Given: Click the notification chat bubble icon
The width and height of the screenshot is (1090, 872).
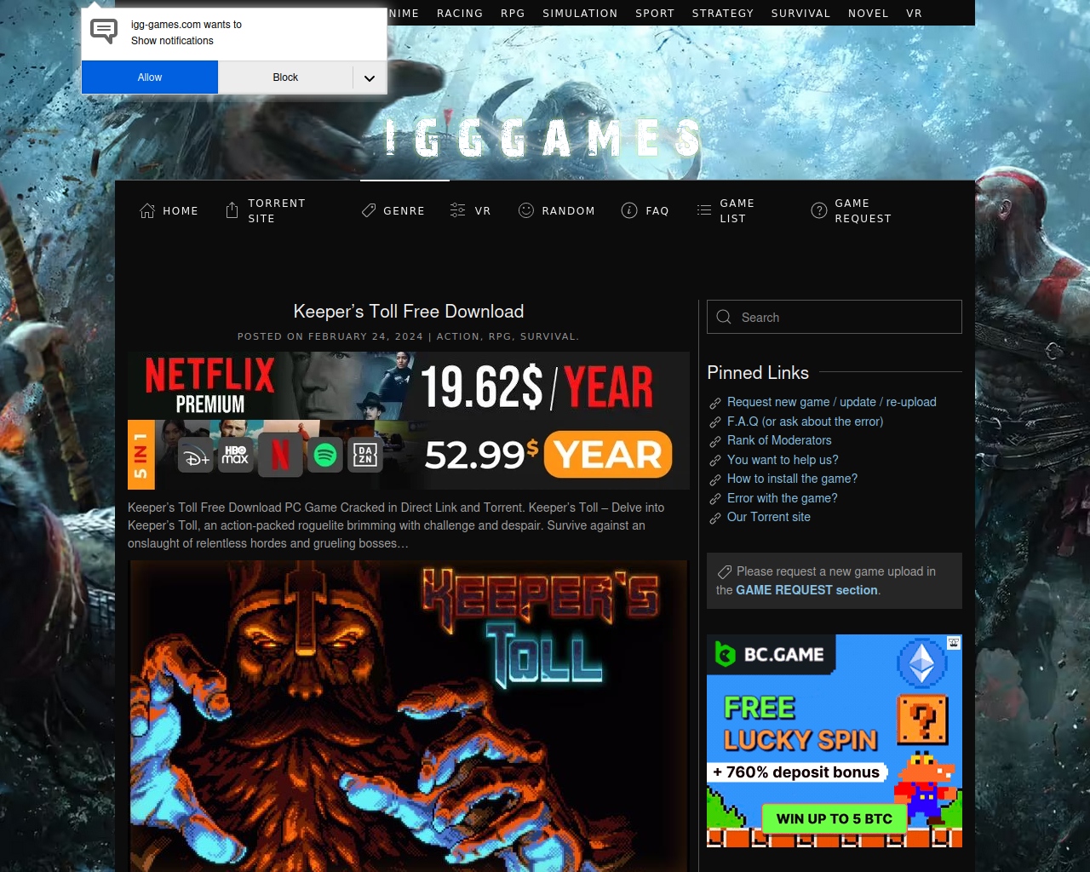Looking at the screenshot, I should coord(104,32).
